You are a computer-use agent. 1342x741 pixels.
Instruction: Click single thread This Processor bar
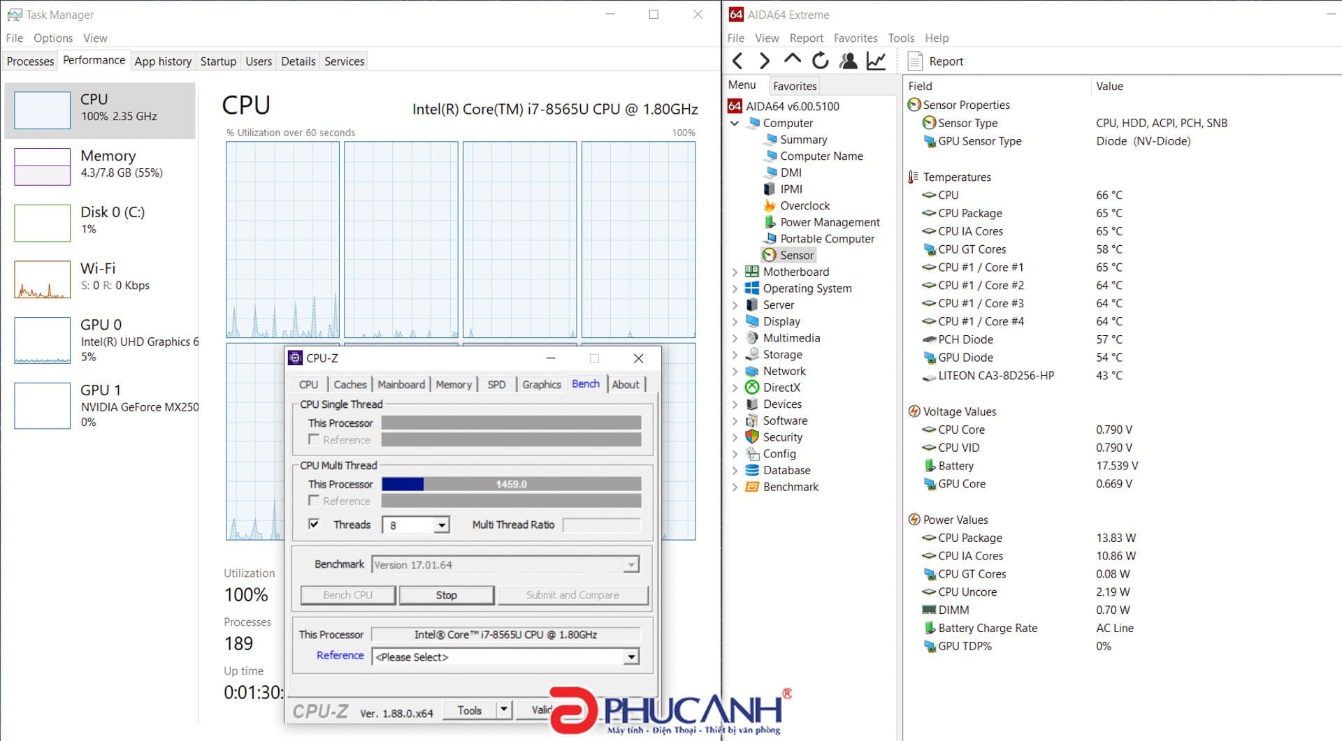click(511, 423)
